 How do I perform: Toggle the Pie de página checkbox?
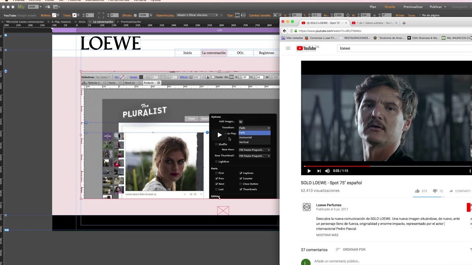point(419,15)
